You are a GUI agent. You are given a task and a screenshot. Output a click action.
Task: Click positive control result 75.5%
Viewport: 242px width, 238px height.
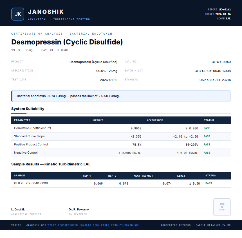click(137, 145)
